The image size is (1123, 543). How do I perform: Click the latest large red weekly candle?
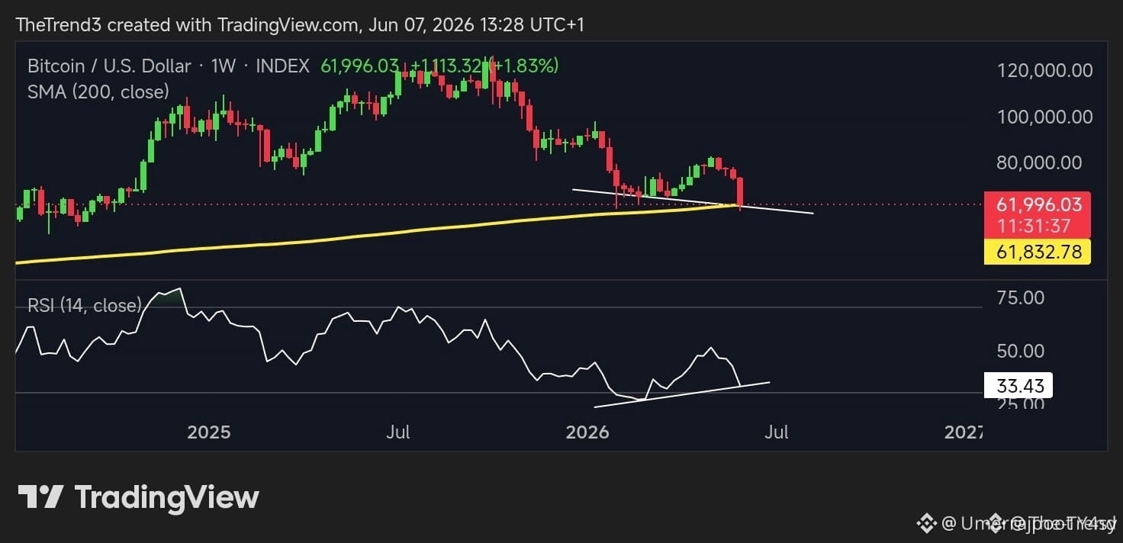(x=740, y=193)
